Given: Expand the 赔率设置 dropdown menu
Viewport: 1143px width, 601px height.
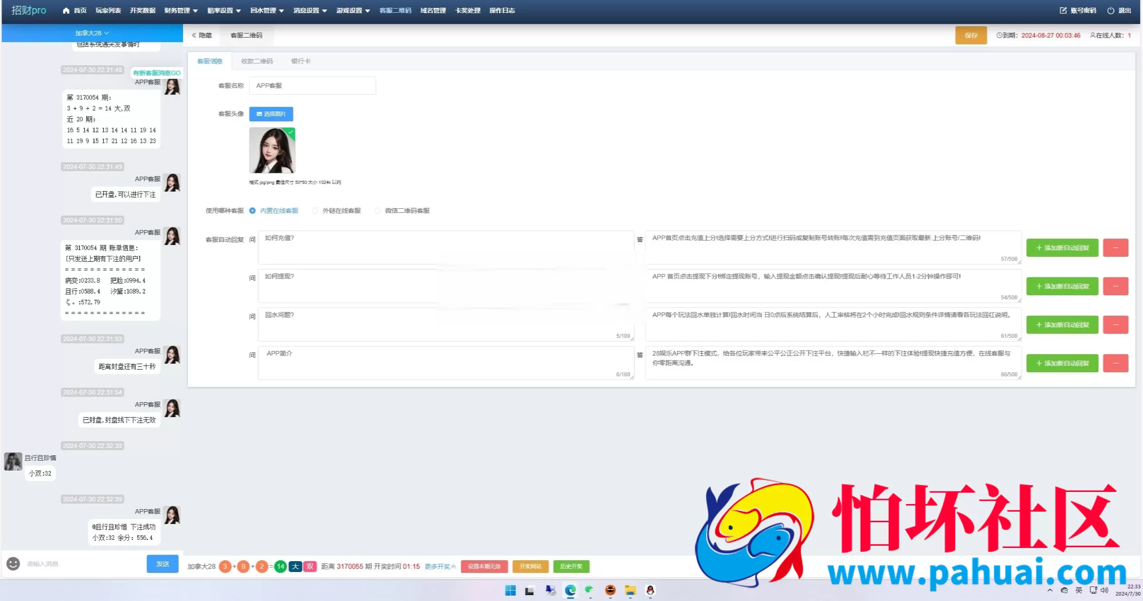Looking at the screenshot, I should coord(224,10).
